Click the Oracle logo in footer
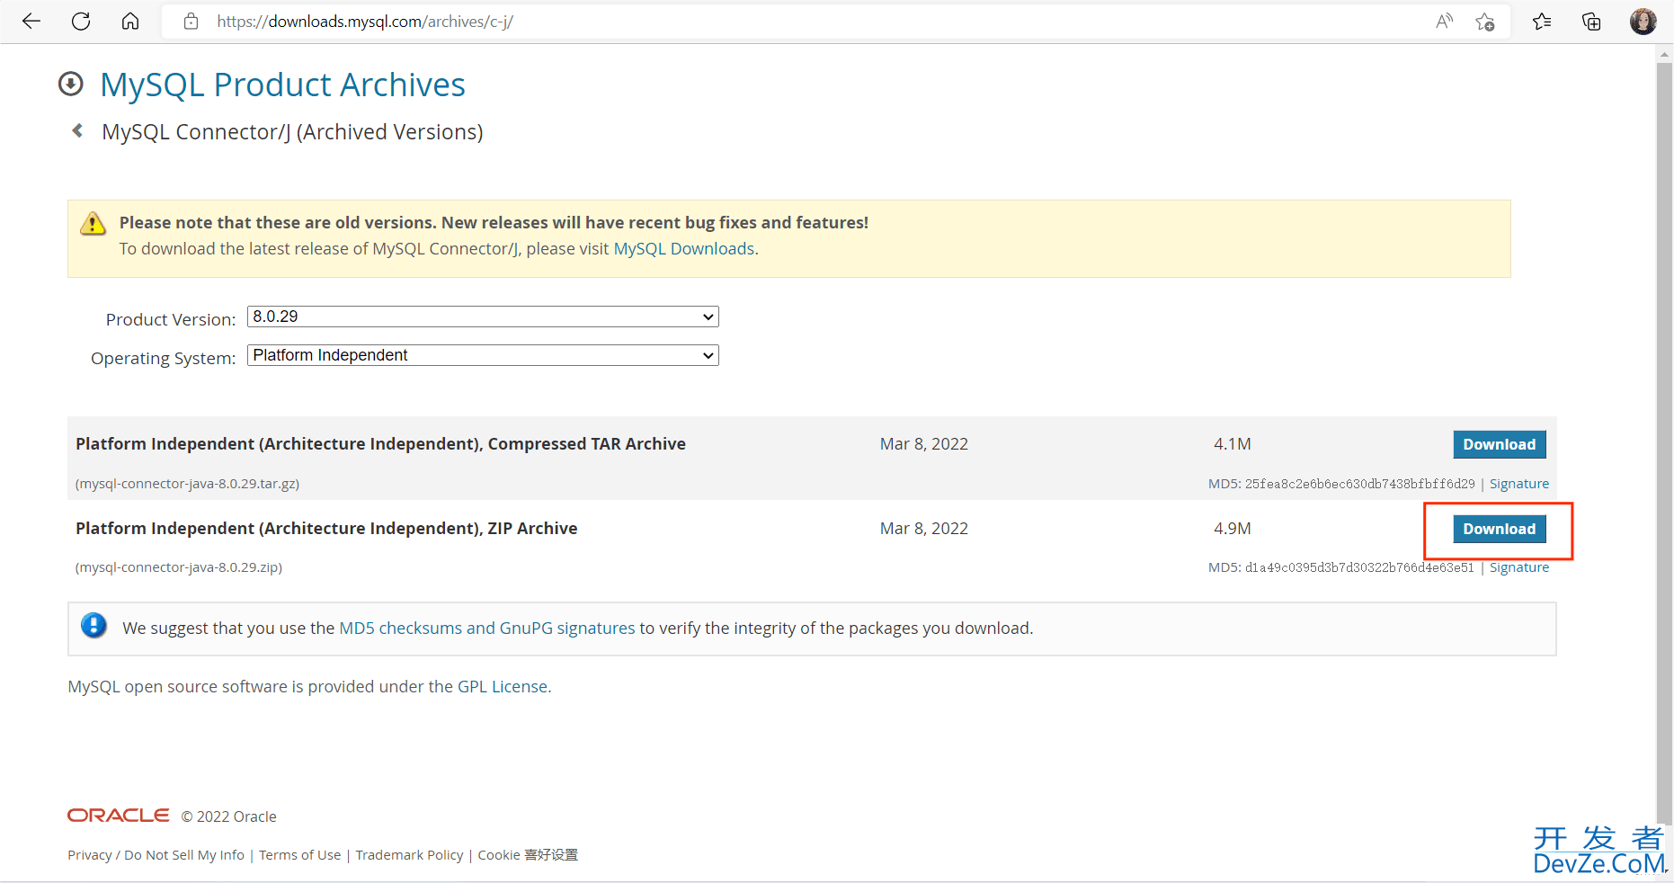 click(118, 816)
